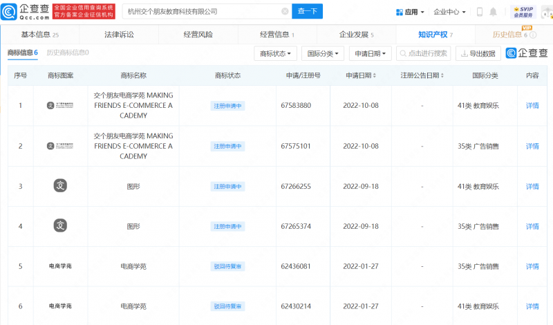
Task: Open the 申请日期 filter dropdown
Action: tap(372, 53)
